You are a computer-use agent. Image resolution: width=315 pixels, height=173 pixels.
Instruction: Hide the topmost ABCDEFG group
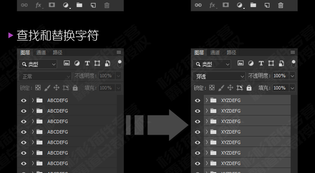click(x=24, y=100)
